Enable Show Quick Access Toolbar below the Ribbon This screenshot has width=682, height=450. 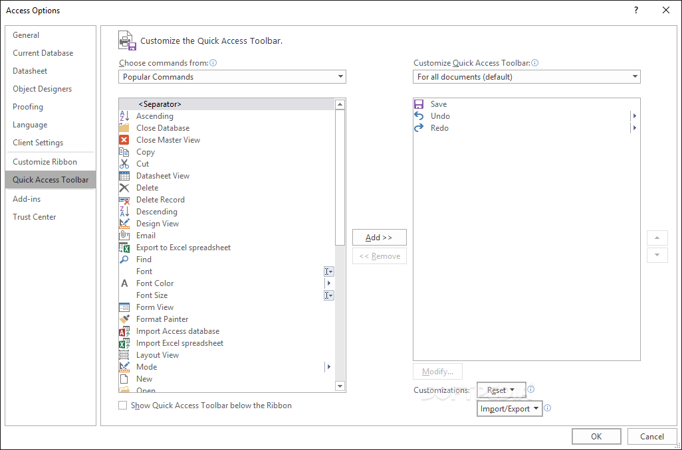(x=123, y=406)
